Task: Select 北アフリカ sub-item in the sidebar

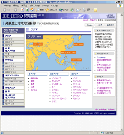Action: (x=13, y=57)
